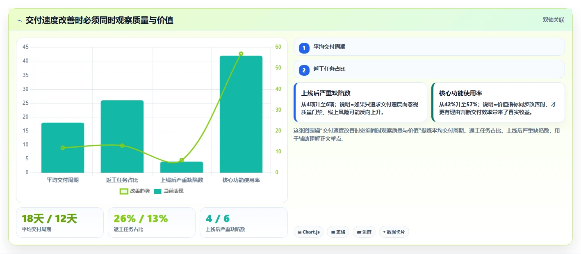The height and width of the screenshot is (254, 581).
Task: Click the right axis value 30
Action: click(x=278, y=110)
